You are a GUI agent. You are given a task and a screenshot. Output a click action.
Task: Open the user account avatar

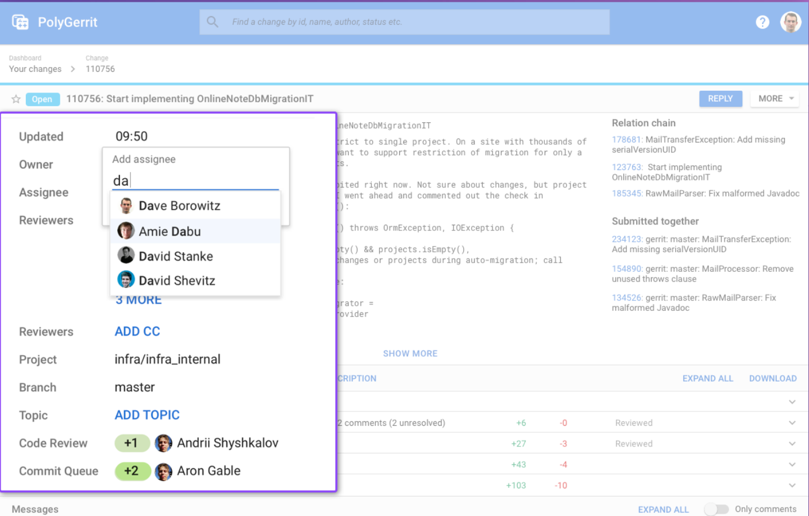(x=791, y=22)
